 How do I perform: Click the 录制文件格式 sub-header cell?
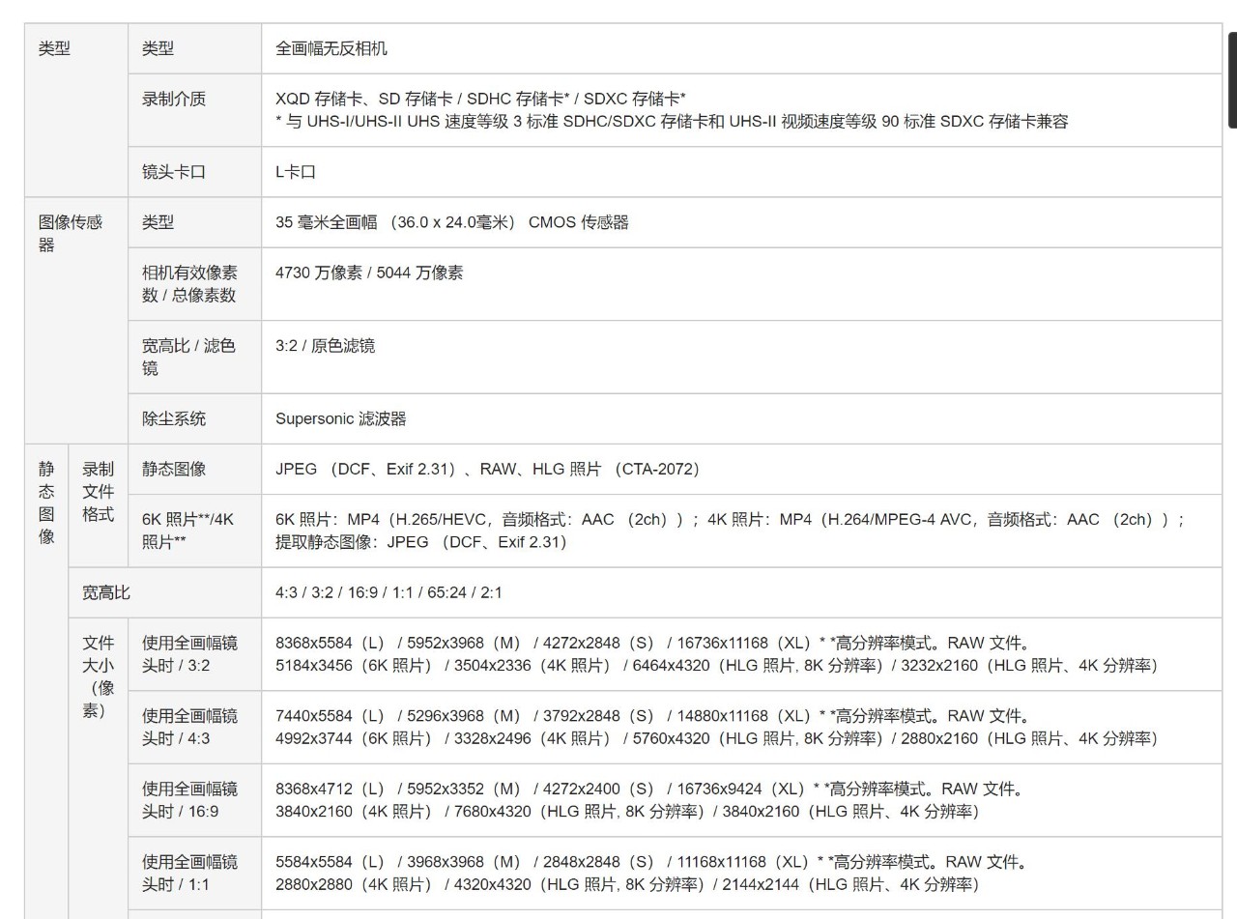coord(98,492)
